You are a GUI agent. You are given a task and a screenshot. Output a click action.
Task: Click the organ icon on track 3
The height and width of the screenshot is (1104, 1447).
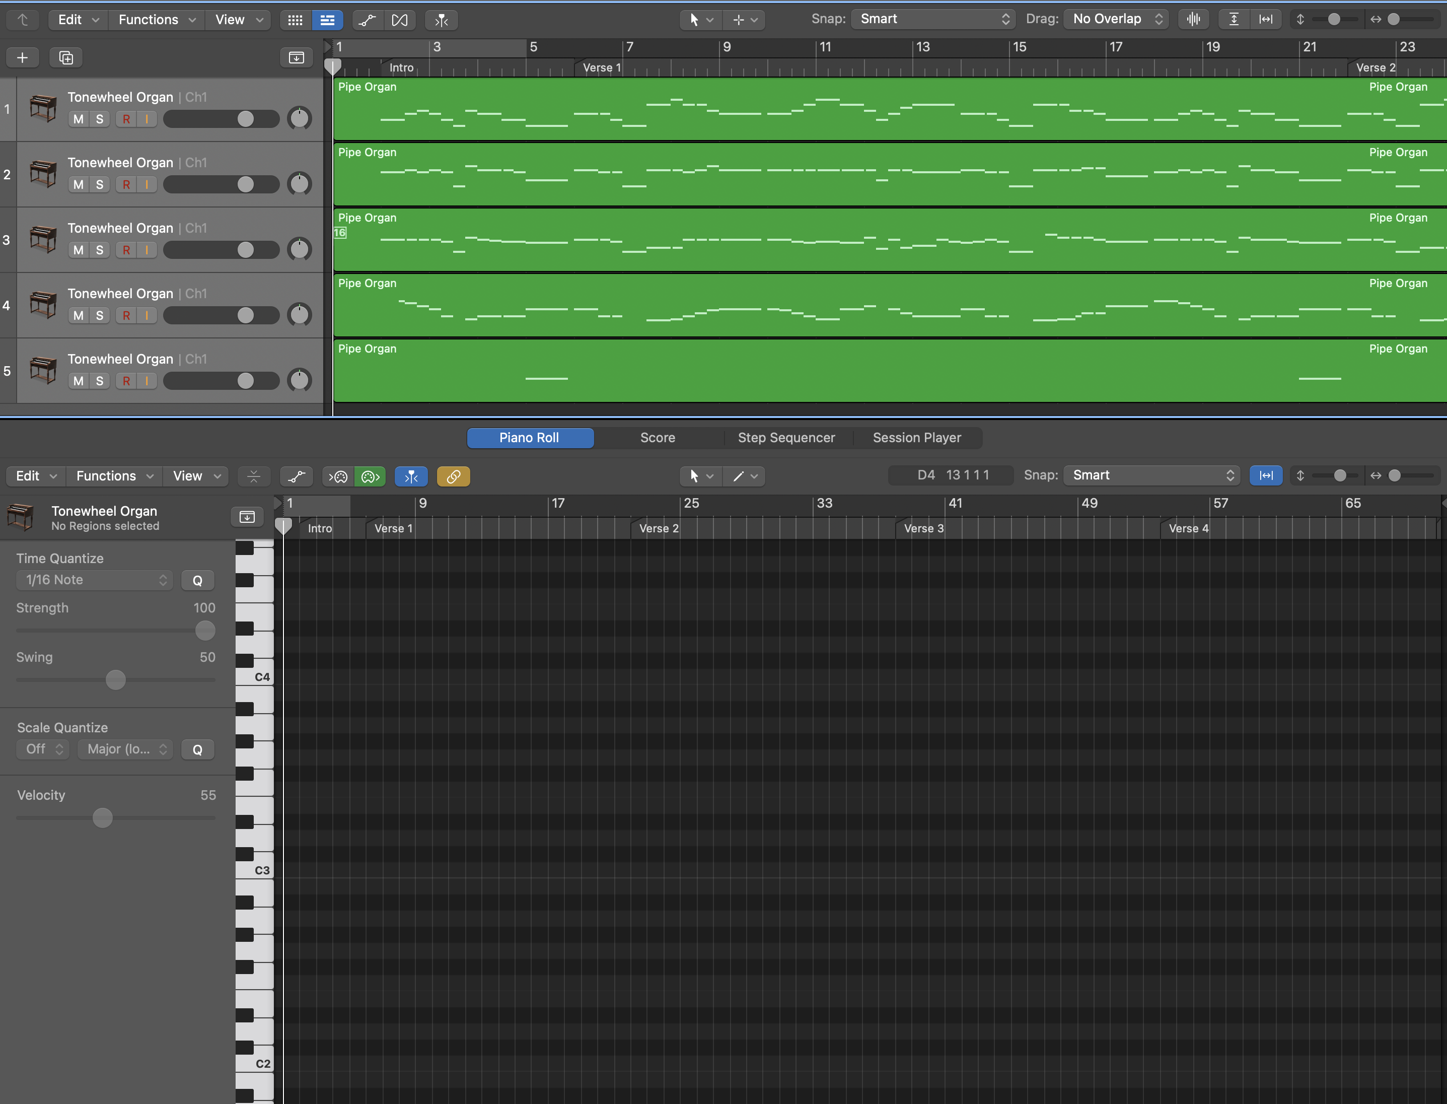tap(43, 239)
